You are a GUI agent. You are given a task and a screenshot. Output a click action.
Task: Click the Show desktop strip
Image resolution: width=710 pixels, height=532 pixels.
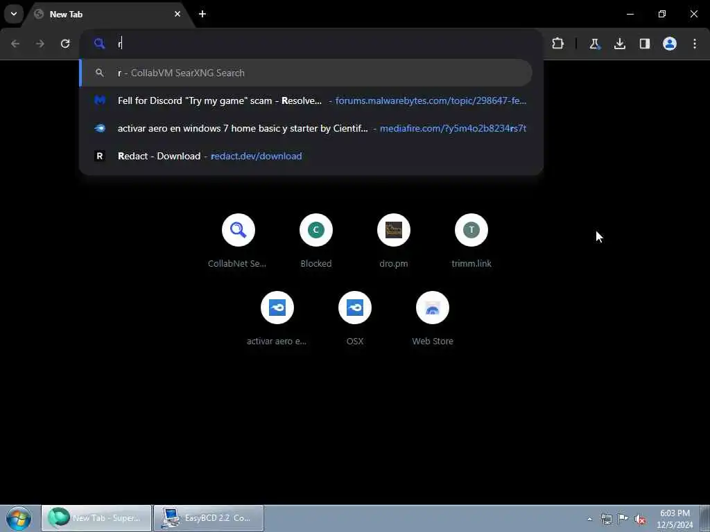coord(705,518)
